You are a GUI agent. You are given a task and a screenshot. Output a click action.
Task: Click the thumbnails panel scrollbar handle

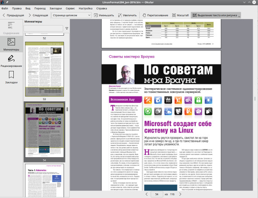point(67,109)
